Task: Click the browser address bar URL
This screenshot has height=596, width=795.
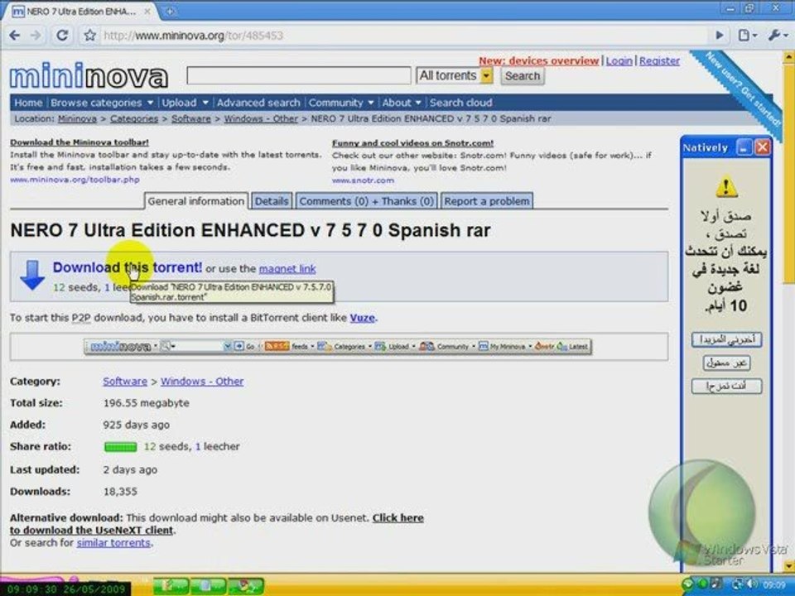Action: [193, 36]
